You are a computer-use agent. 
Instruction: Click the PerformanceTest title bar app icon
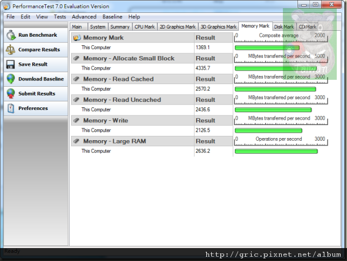(x=7, y=6)
